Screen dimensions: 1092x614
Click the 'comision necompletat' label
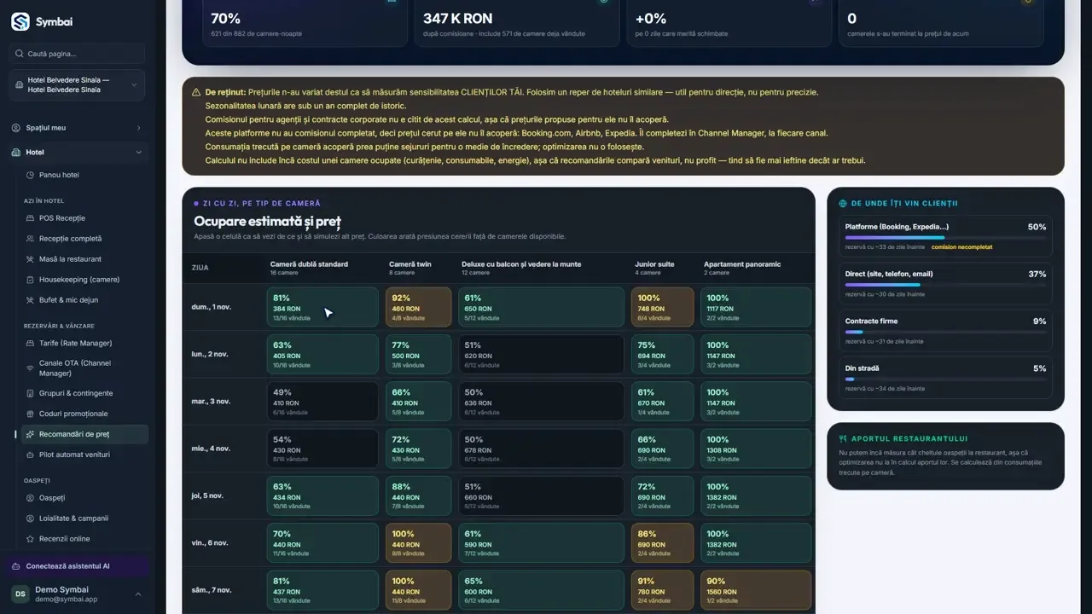click(961, 247)
